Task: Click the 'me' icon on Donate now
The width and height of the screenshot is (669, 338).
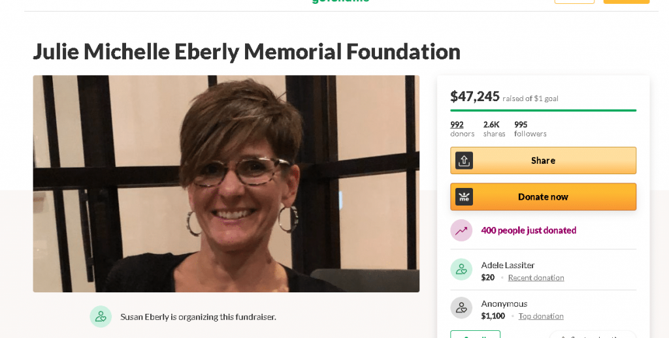Action: (x=464, y=197)
